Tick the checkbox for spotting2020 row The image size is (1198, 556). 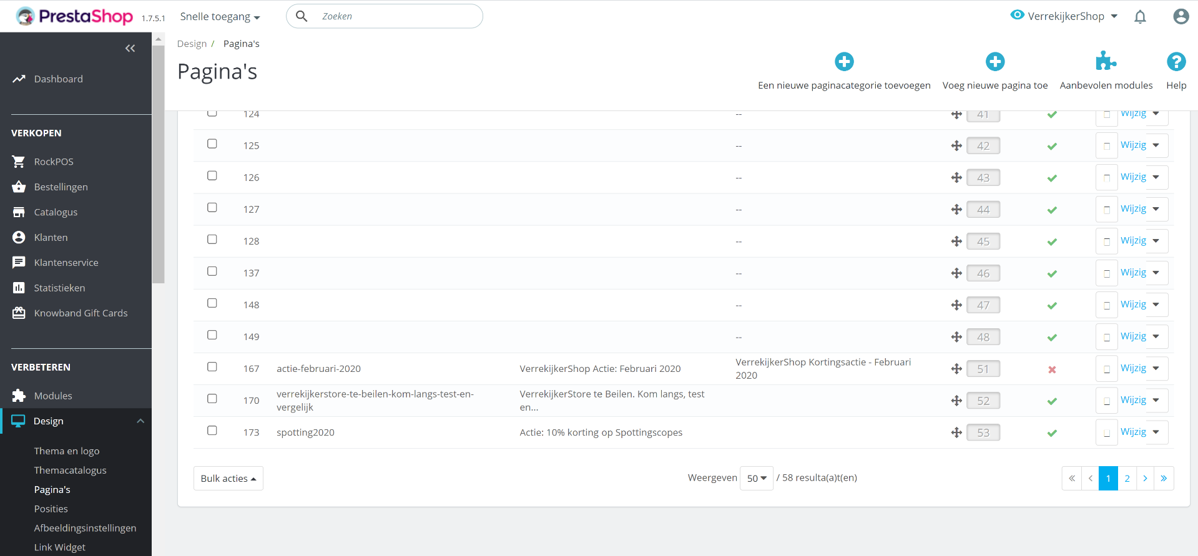(212, 430)
